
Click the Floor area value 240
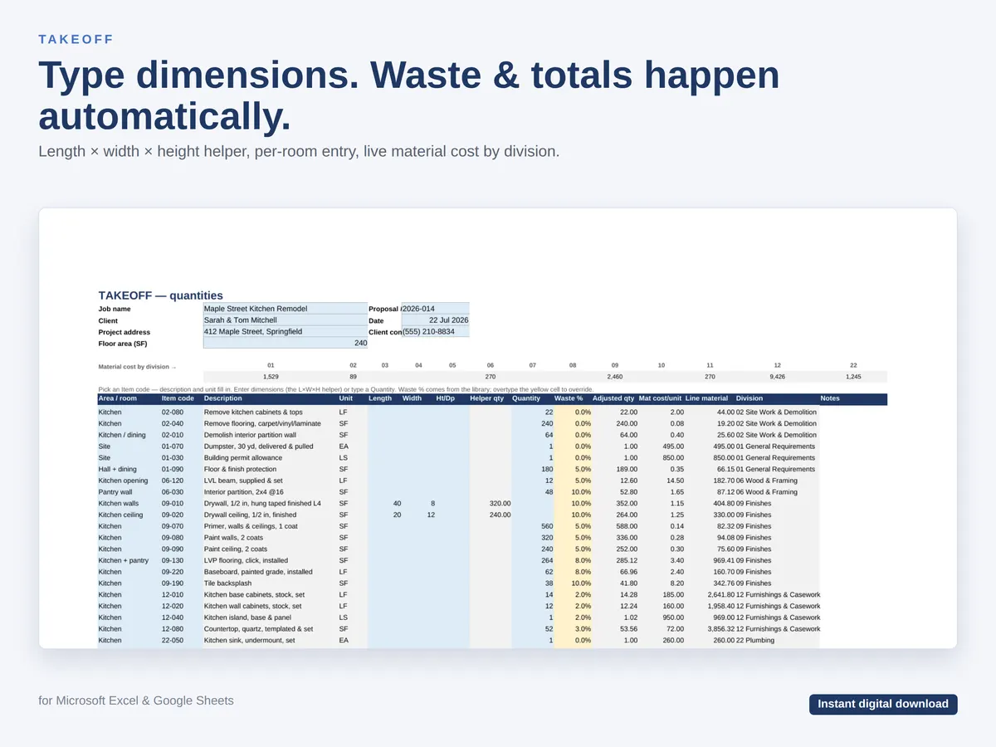coord(285,343)
